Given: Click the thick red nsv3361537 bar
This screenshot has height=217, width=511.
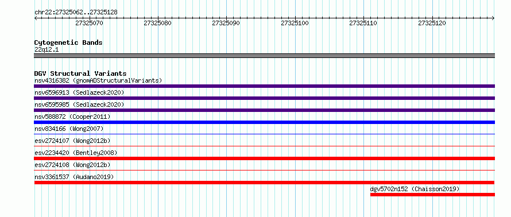Looking at the screenshot, I should (x=264, y=183).
